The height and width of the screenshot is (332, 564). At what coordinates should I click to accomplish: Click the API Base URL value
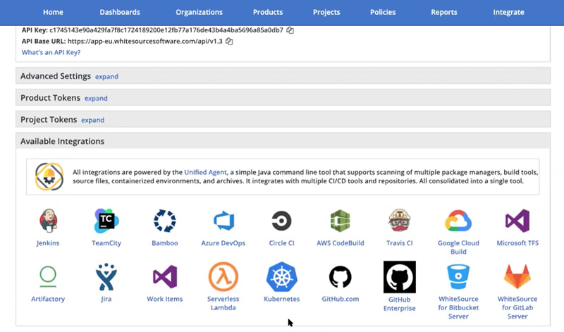[x=145, y=42]
